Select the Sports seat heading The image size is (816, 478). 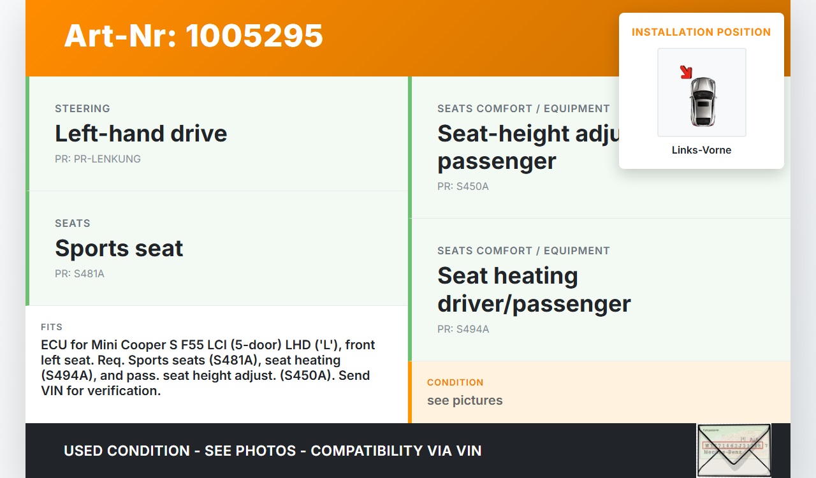[x=119, y=249]
